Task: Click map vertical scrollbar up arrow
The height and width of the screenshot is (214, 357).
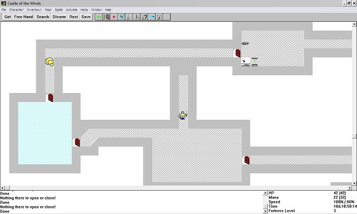Action: pyautogui.click(x=354, y=24)
